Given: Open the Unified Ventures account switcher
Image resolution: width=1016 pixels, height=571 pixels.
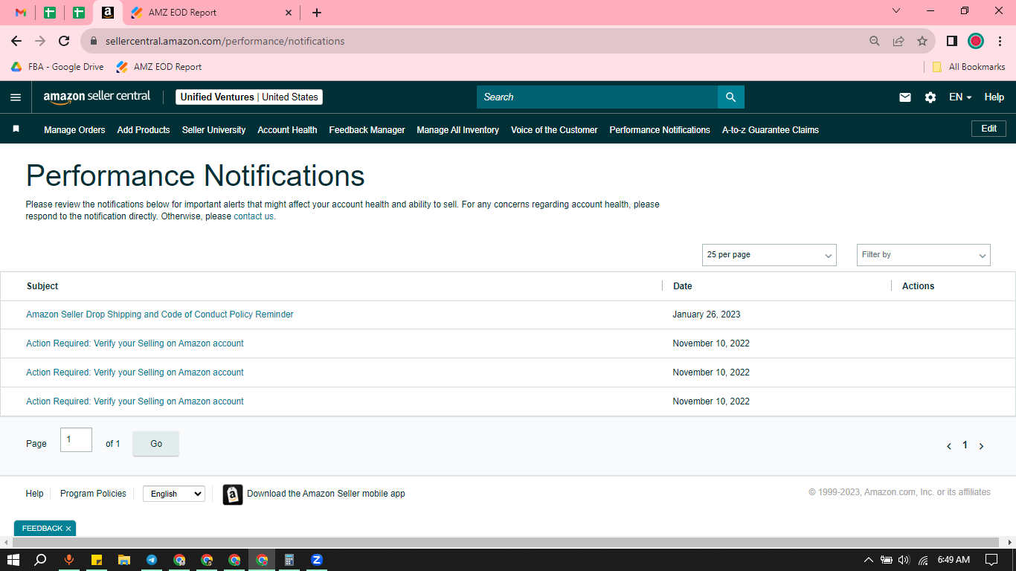Looking at the screenshot, I should coord(249,97).
